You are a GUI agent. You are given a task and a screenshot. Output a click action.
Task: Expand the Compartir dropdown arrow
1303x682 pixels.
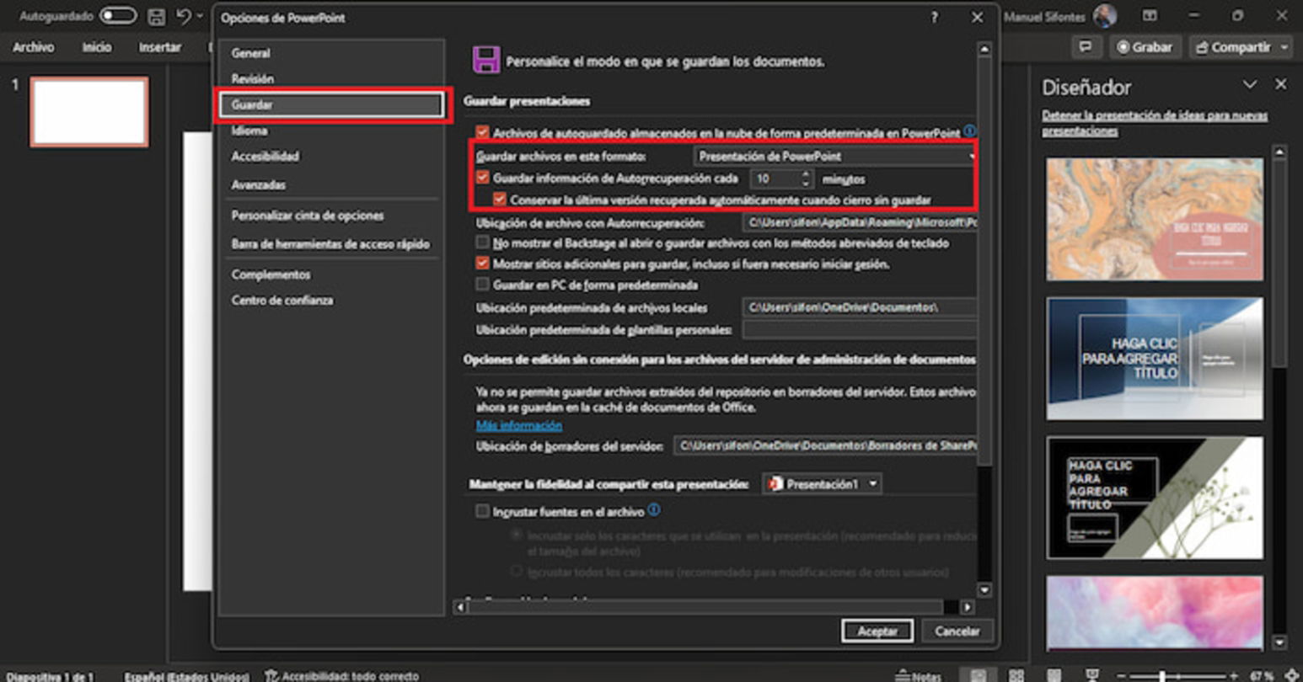(x=1284, y=47)
